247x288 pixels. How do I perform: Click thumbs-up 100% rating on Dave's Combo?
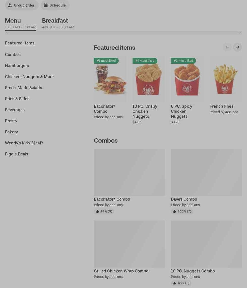pos(182,211)
